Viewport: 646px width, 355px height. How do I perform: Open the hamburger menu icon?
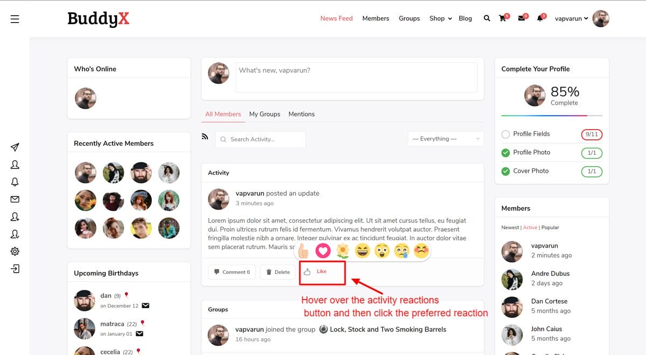tap(15, 19)
